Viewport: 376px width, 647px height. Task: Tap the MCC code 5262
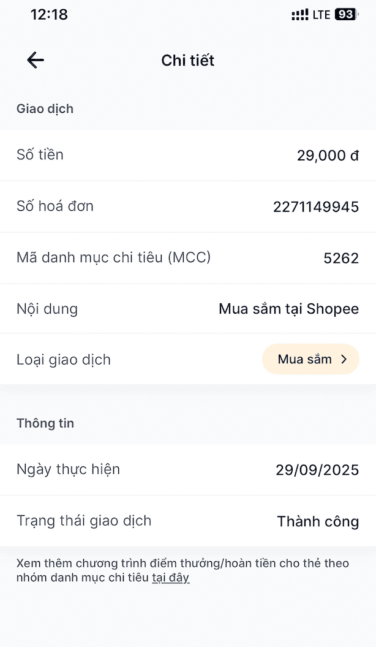click(x=341, y=259)
